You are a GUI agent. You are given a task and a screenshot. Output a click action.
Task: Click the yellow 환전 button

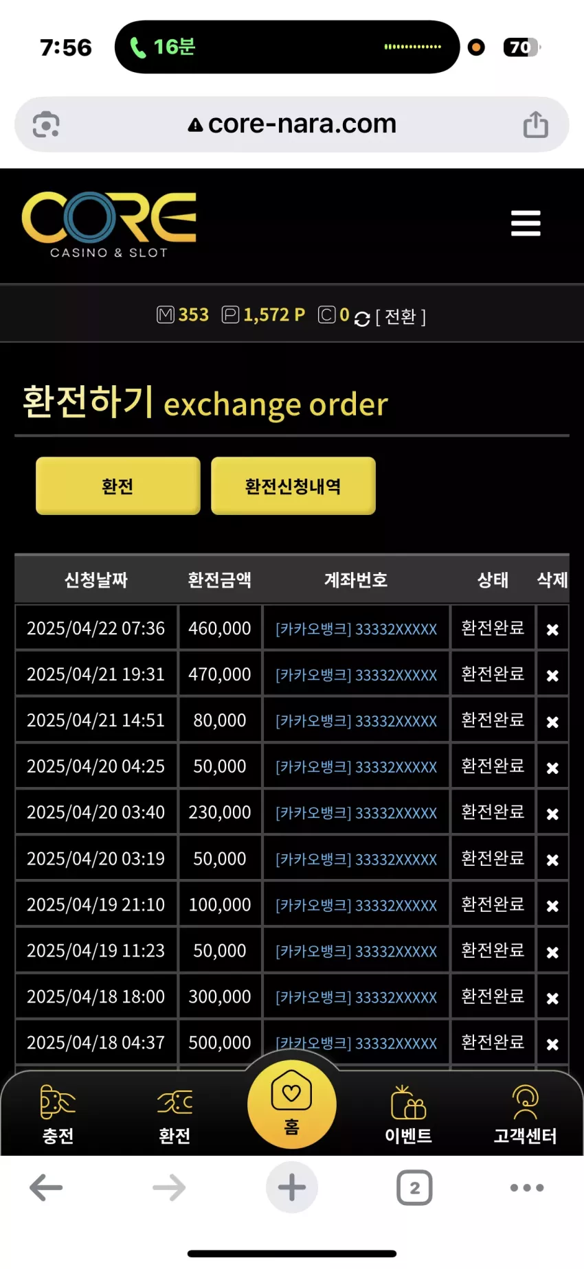[x=118, y=486]
